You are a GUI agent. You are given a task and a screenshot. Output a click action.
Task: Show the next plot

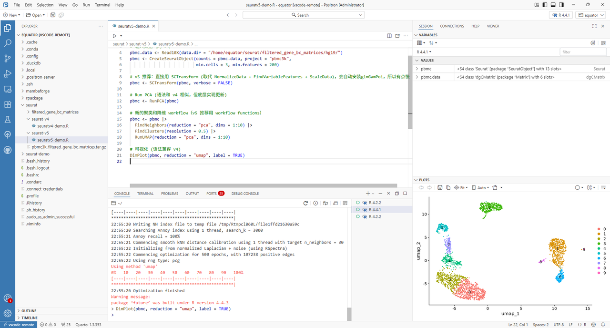click(429, 188)
